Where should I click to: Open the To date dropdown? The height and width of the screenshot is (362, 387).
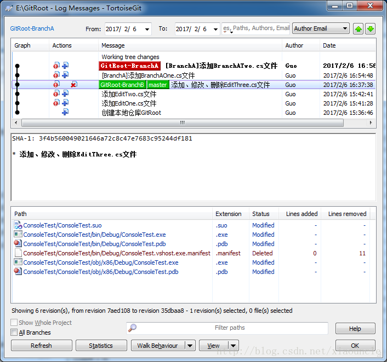tap(215, 30)
